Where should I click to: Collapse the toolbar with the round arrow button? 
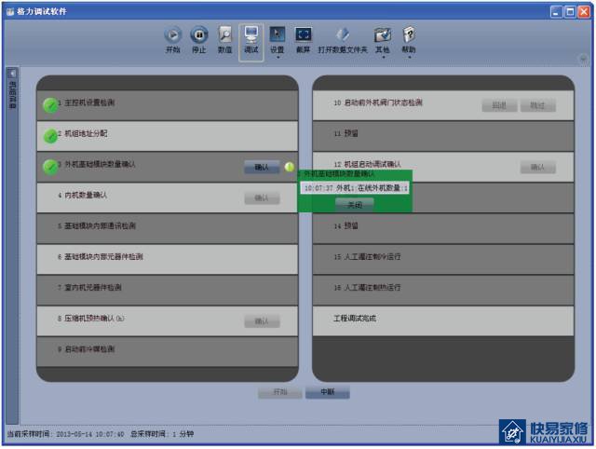coord(583,59)
